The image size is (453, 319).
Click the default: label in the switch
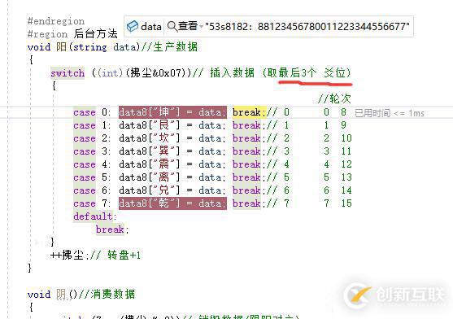[95, 216]
